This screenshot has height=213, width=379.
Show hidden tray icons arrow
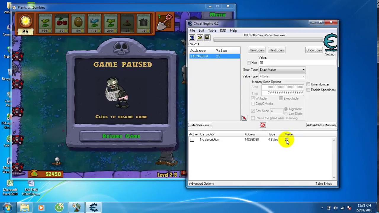coord(322,208)
